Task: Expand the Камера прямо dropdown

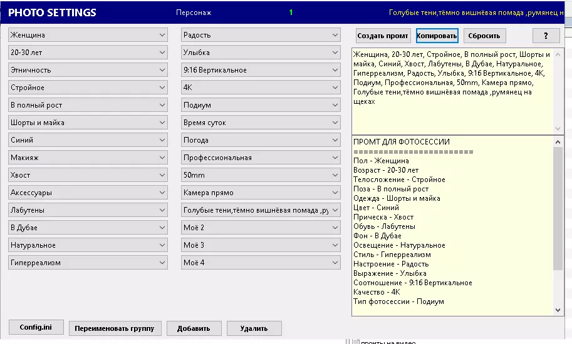Action: pyautogui.click(x=261, y=192)
